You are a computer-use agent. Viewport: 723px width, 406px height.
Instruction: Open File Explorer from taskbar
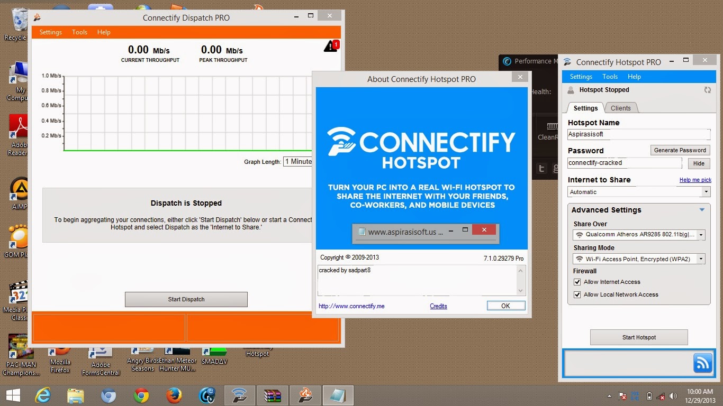[x=76, y=395]
